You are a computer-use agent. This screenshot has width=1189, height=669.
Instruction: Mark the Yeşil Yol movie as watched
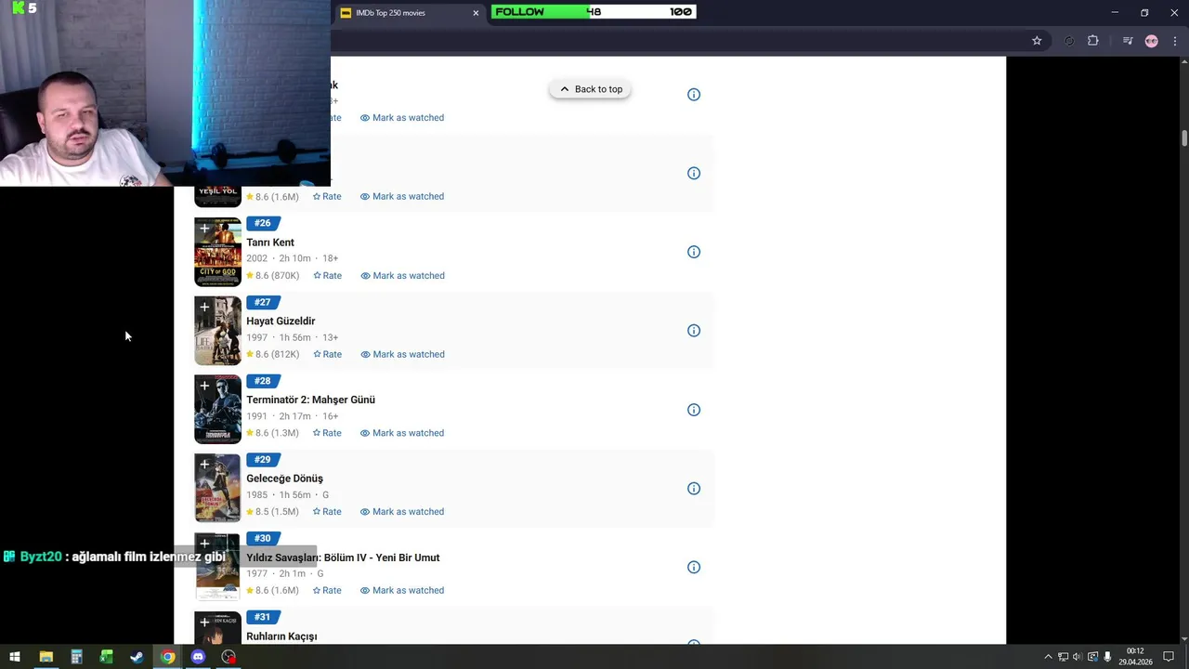tap(402, 196)
